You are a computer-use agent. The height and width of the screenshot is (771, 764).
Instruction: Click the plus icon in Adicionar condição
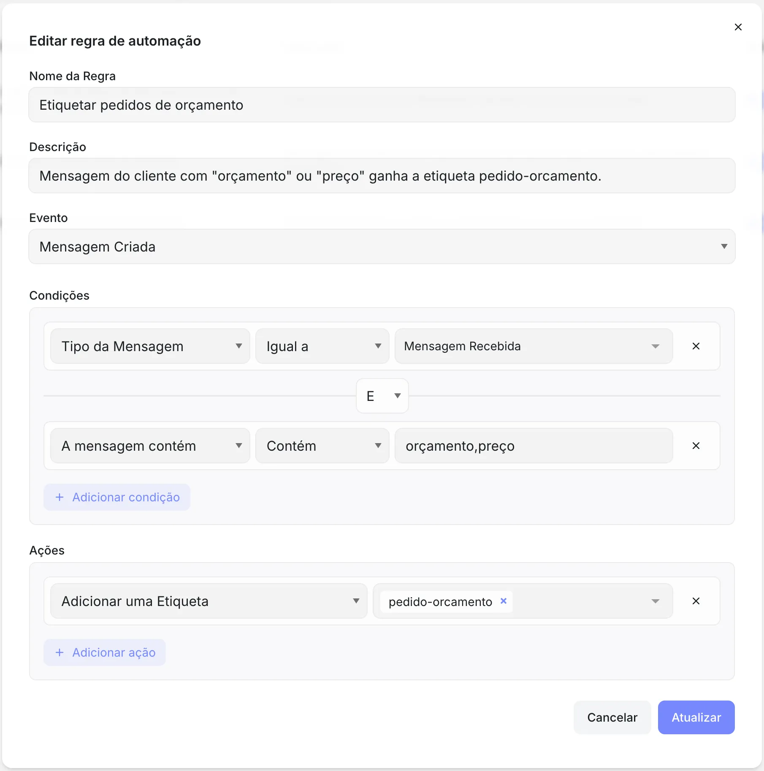[x=60, y=497]
